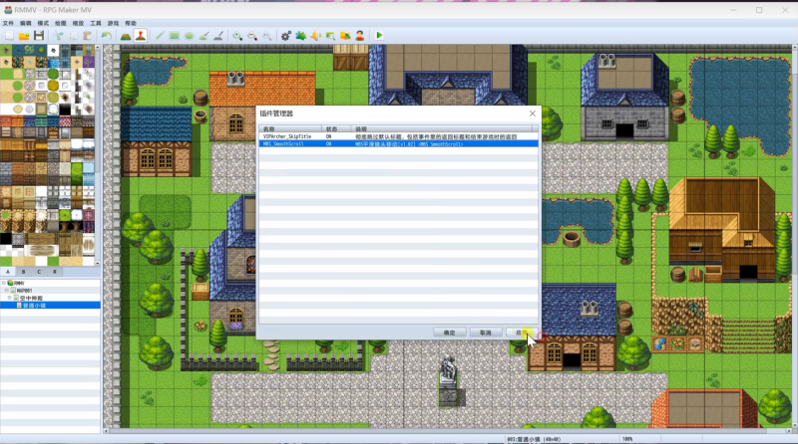Open the 文件 menu
798x444 pixels.
[8, 23]
